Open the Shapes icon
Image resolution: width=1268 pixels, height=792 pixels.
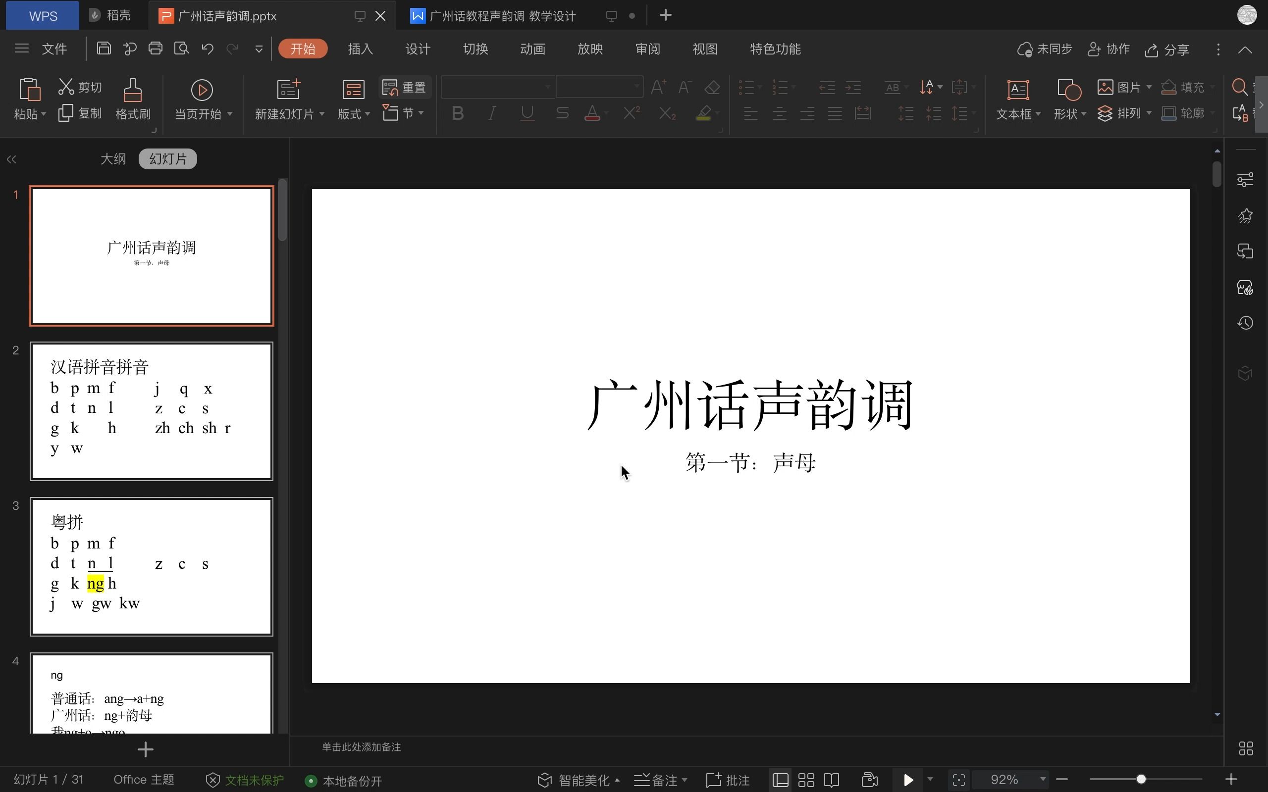[x=1069, y=90]
